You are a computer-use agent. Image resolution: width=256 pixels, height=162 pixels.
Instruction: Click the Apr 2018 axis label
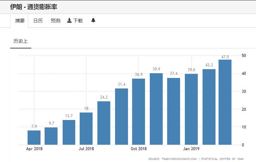34,149
